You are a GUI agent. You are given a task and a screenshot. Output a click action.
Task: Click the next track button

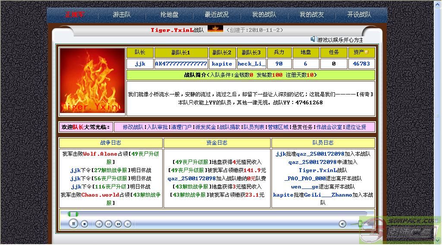[x=128, y=224]
